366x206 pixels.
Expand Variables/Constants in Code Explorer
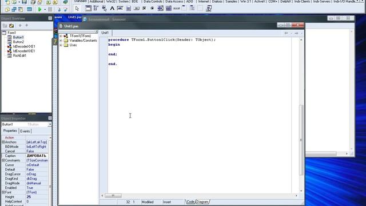coord(61,41)
